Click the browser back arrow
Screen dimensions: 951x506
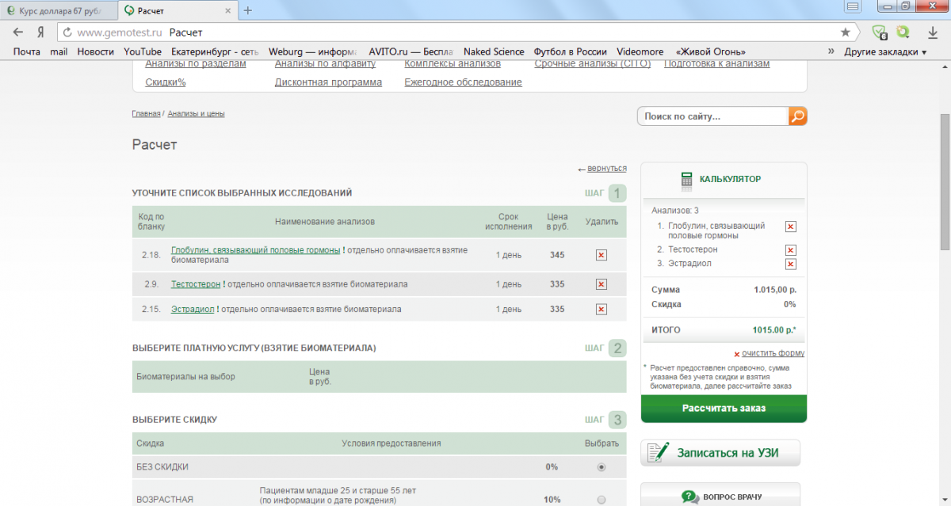[x=18, y=32]
